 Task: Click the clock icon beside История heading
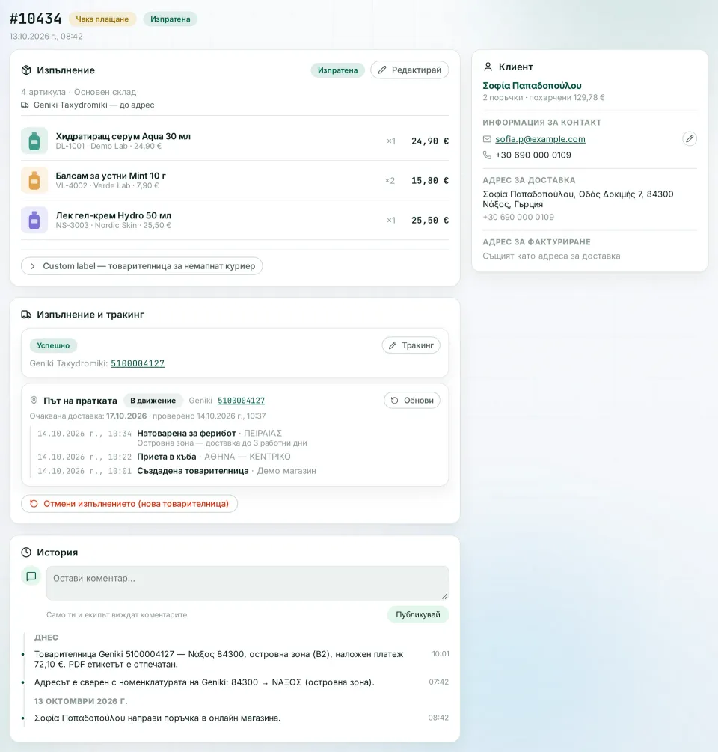[x=26, y=552]
